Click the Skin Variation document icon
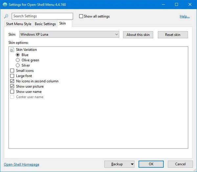Viewport: 197px width, 172px height. click(12, 50)
